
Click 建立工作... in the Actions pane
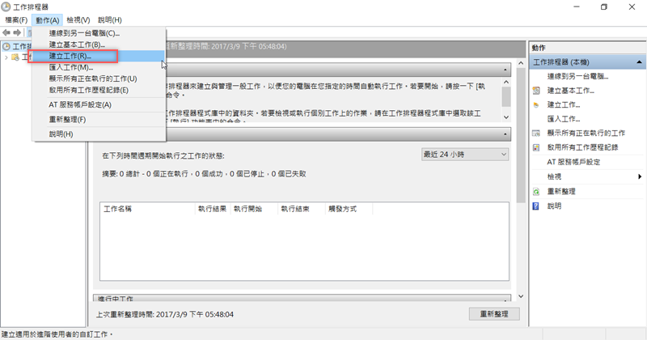(564, 105)
